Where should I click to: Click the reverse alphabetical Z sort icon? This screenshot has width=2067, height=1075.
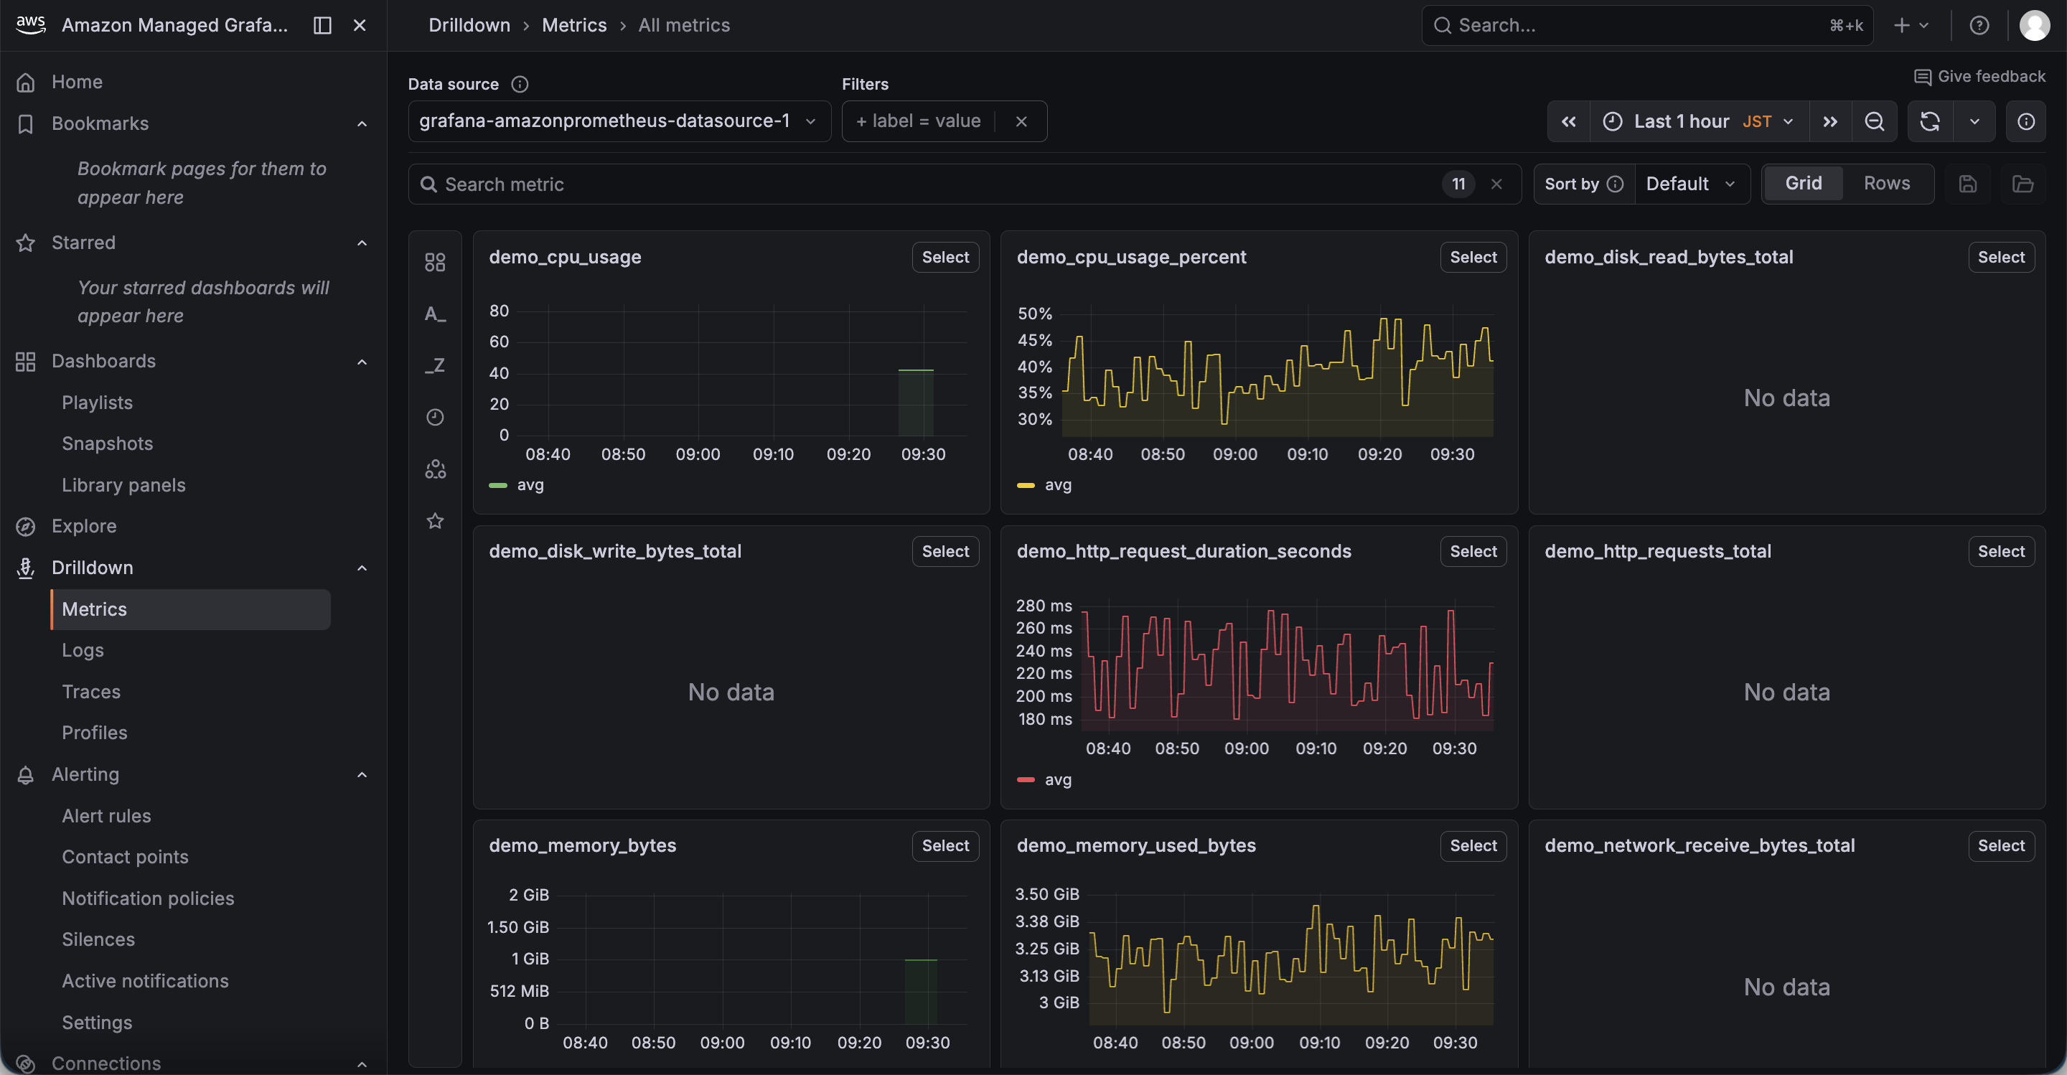tap(435, 366)
